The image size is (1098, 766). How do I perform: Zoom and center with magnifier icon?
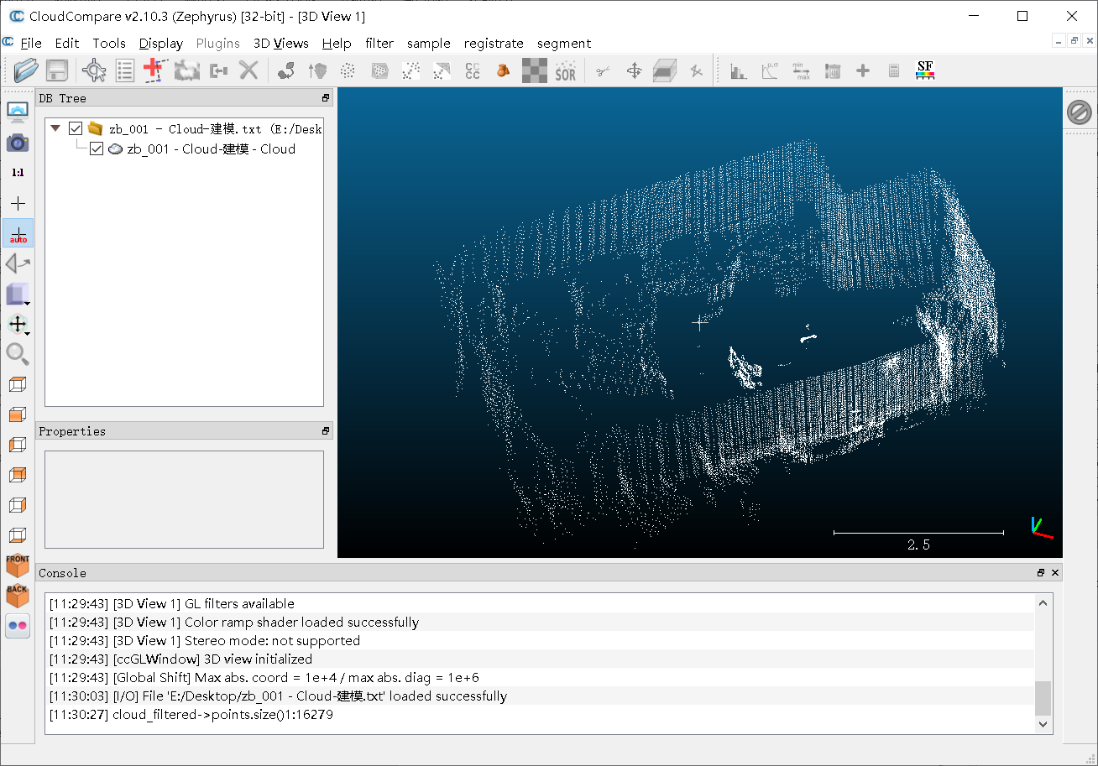(x=18, y=354)
